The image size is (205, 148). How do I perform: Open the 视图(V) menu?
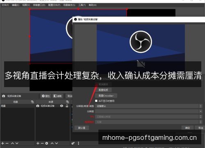coord(26,5)
